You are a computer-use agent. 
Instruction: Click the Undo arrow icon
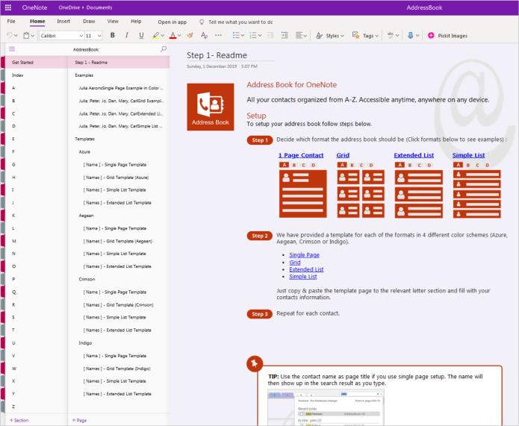tap(9, 35)
